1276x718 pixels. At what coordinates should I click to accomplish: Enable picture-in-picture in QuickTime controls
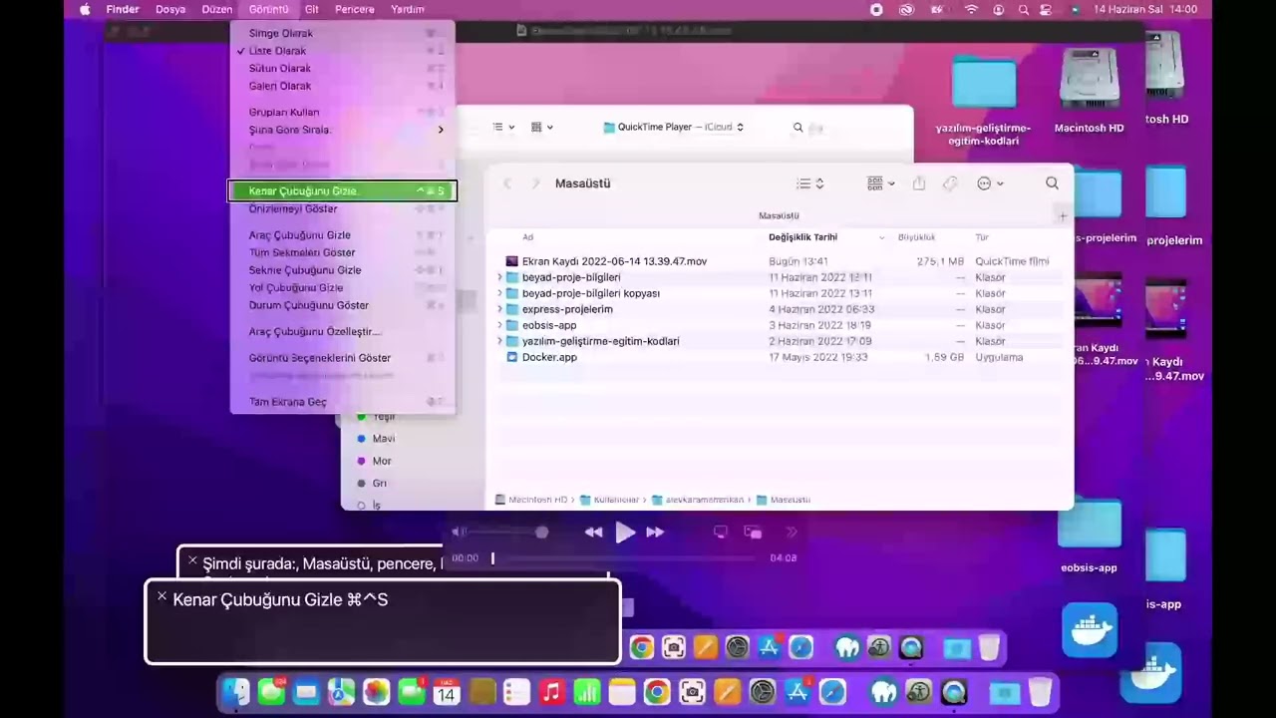pos(753,533)
